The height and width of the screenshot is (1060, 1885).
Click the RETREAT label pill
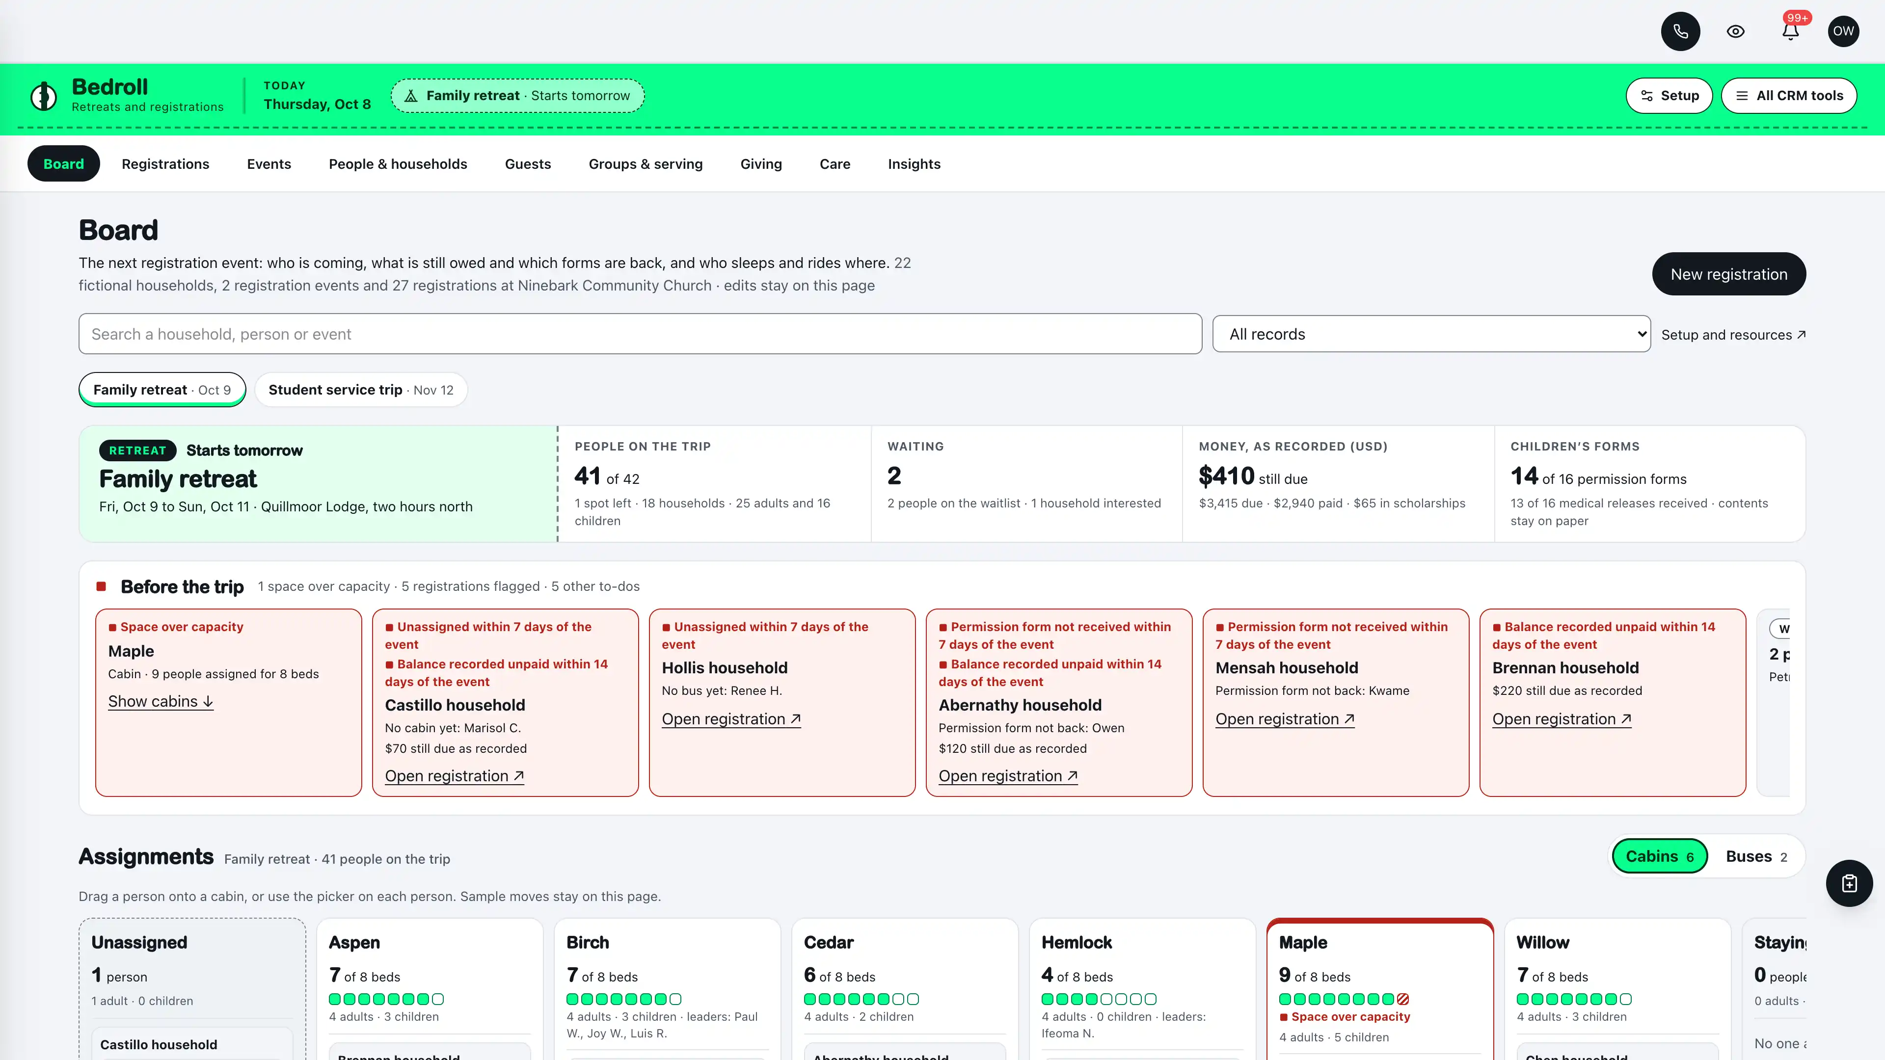(x=137, y=450)
